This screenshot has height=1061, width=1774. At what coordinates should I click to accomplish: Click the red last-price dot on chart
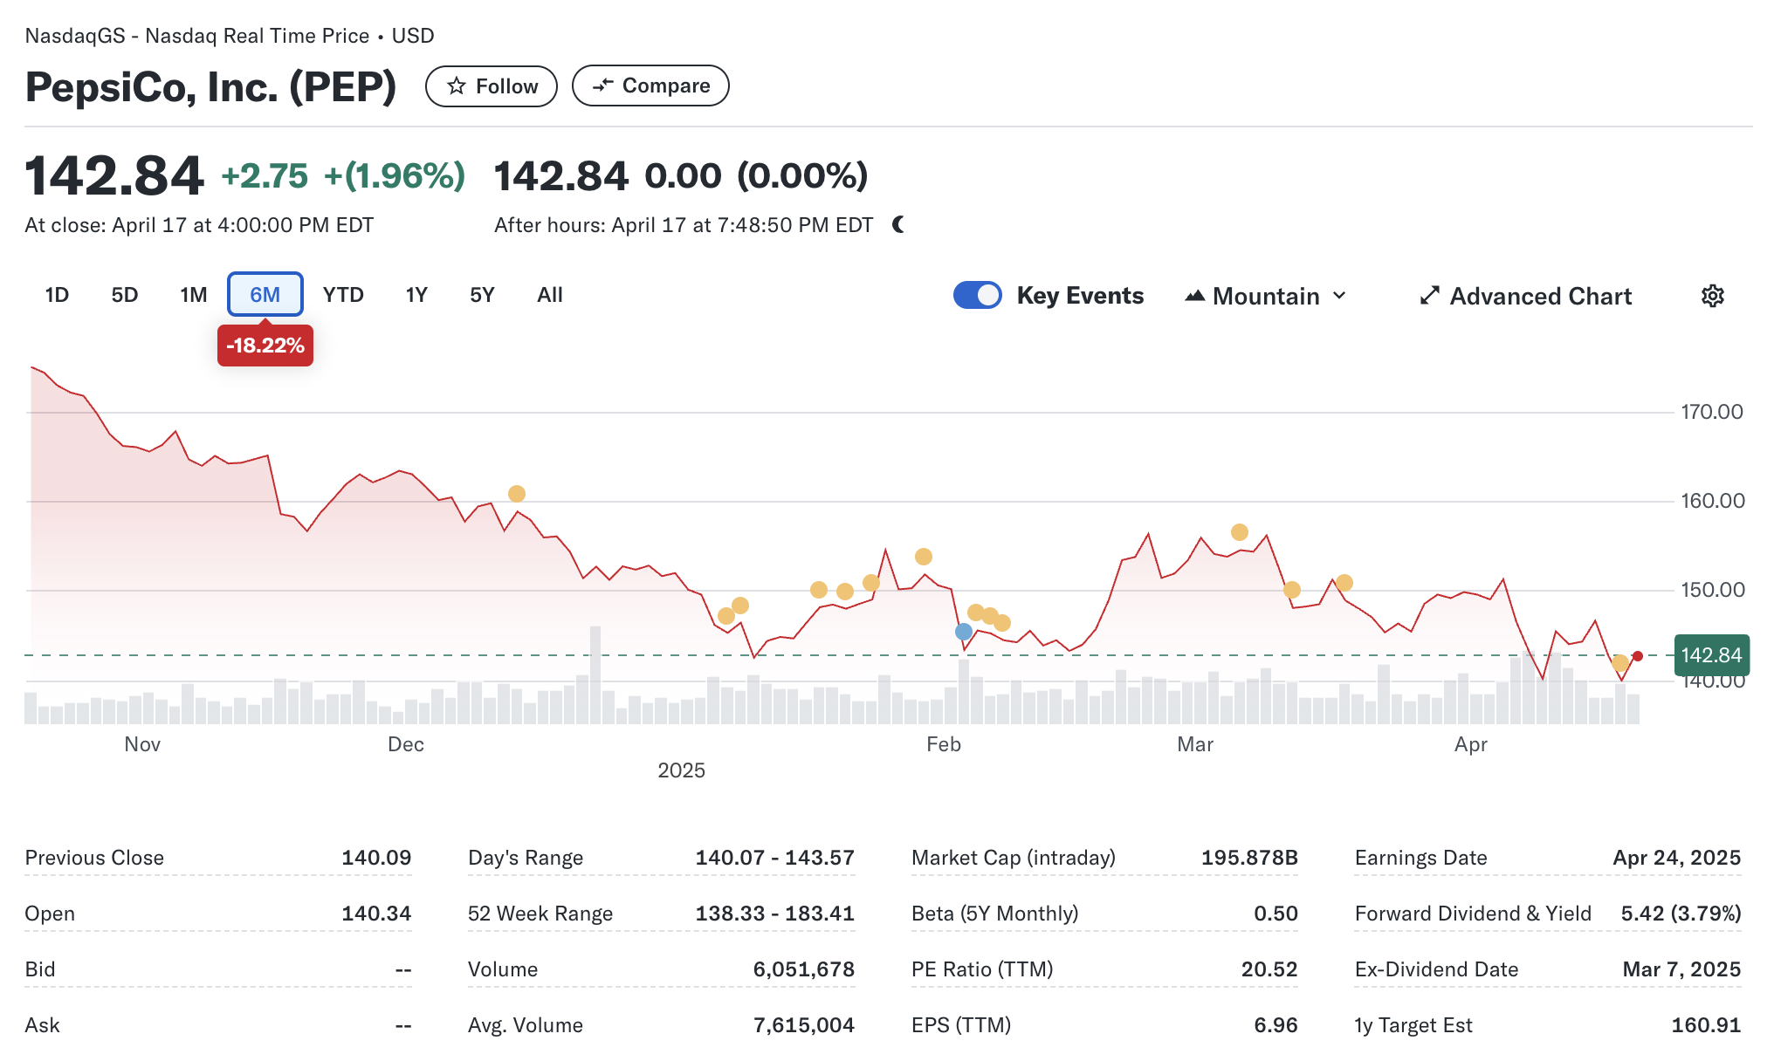tap(1638, 656)
